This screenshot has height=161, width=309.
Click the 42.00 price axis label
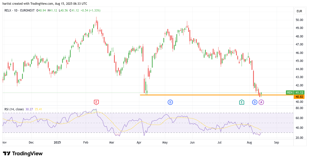pyautogui.click(x=299, y=85)
